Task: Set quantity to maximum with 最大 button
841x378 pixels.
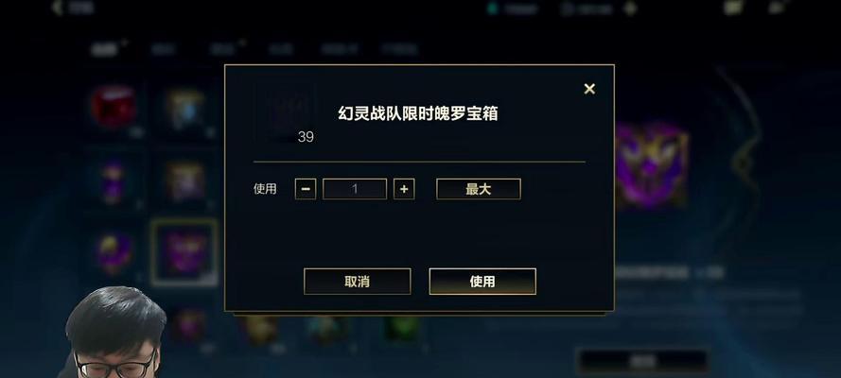Action: 479,189
